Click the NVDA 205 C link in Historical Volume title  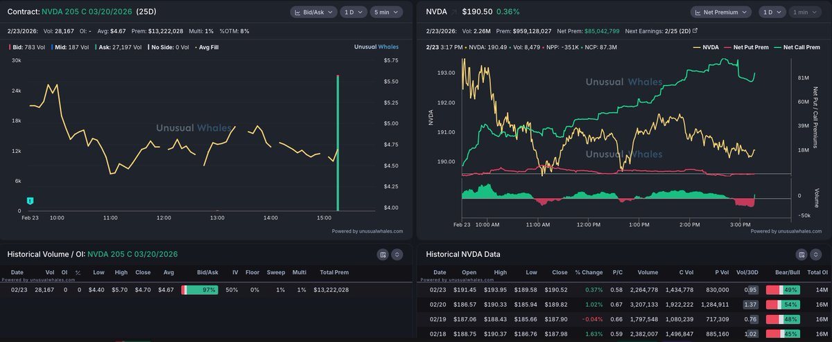pyautogui.click(x=132, y=254)
